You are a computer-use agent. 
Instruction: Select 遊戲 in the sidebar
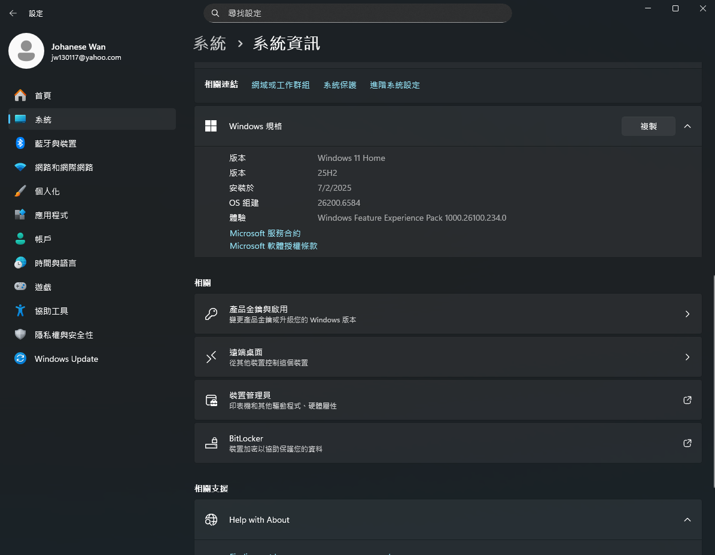(92, 286)
